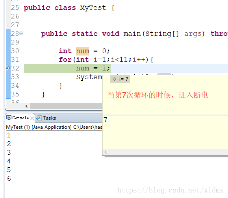Click line number 30 in the gutter
This screenshot has width=228, height=198.
point(15,51)
